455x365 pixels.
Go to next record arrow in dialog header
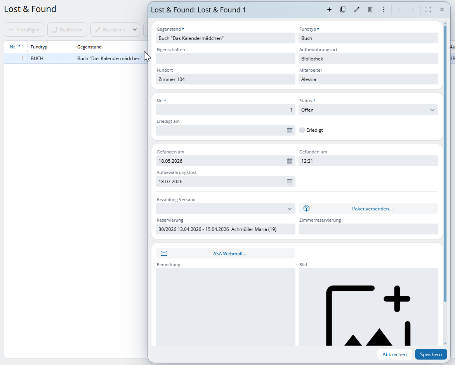[x=413, y=10]
